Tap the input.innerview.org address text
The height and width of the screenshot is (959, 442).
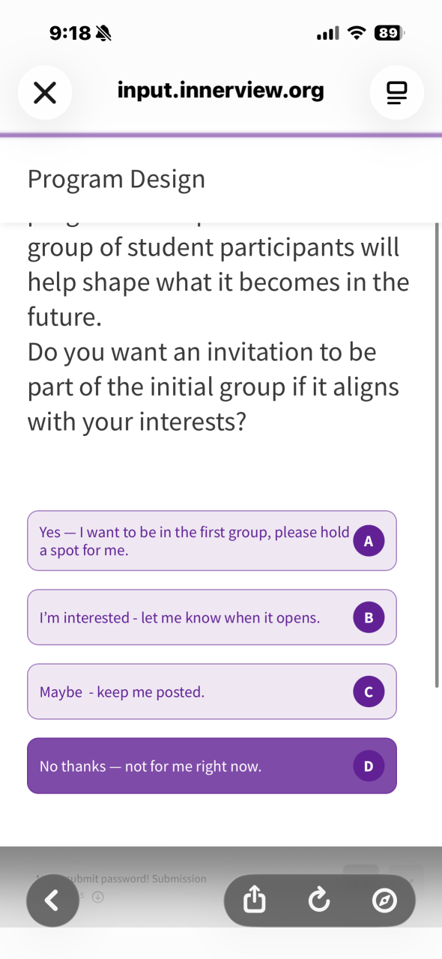pos(221,91)
